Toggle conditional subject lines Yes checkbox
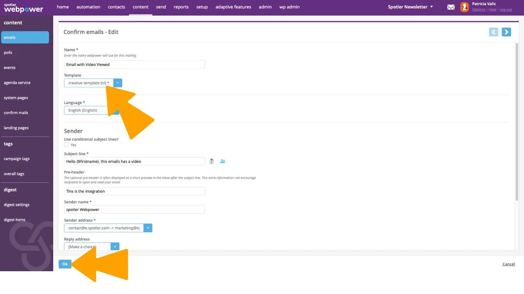 click(x=66, y=145)
